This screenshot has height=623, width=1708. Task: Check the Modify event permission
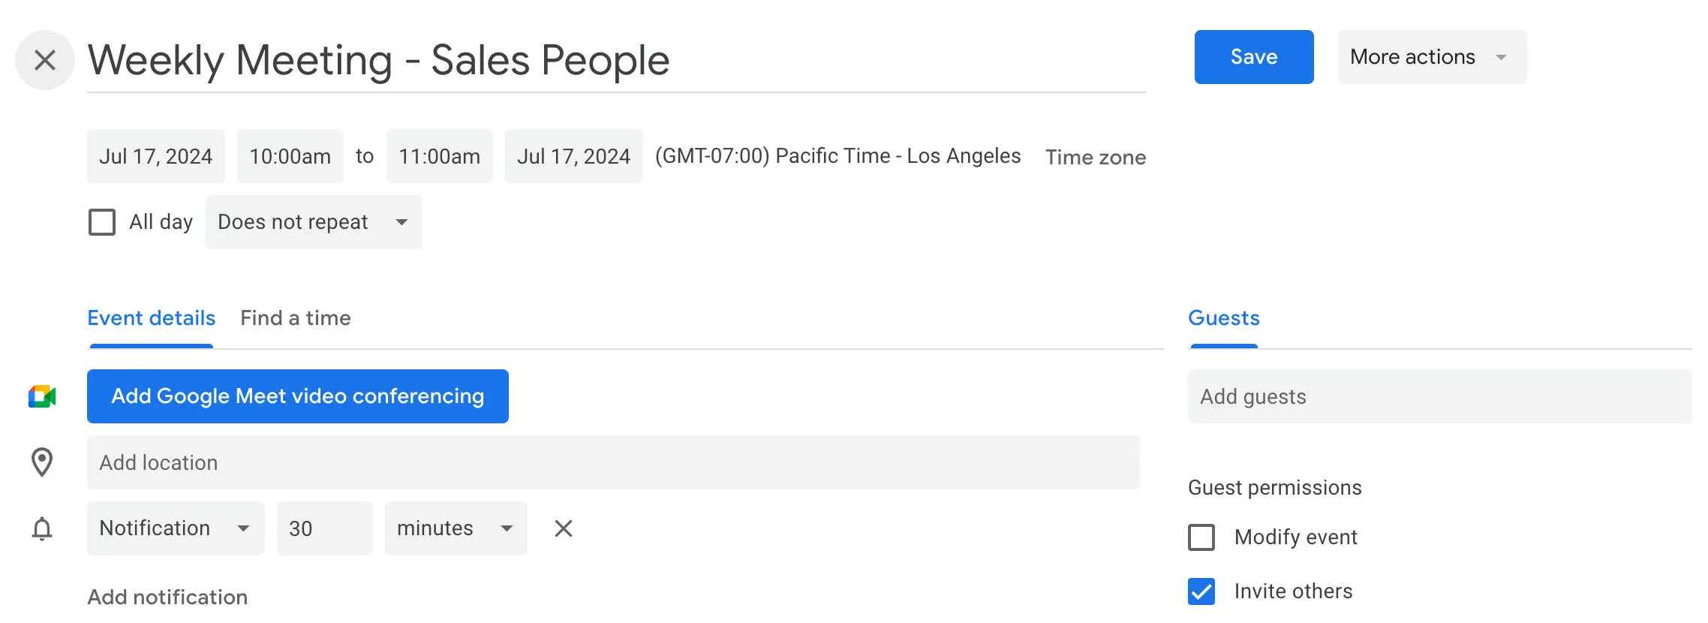point(1203,537)
